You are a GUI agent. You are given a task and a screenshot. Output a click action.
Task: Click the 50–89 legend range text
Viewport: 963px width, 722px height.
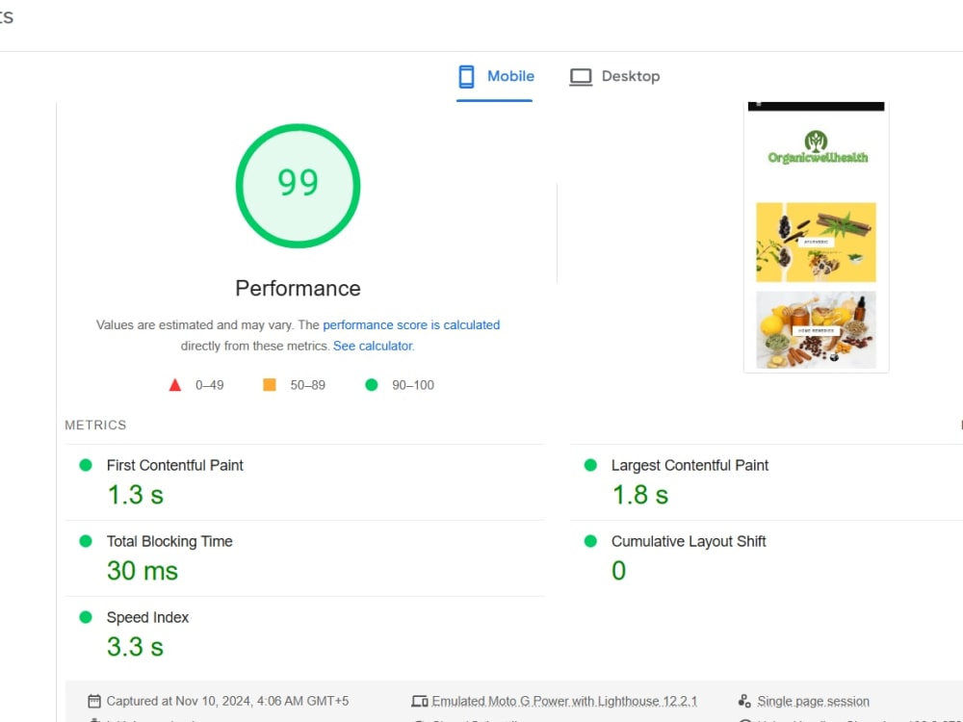click(308, 385)
